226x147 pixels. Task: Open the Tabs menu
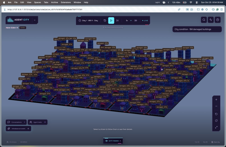(x=46, y=2)
